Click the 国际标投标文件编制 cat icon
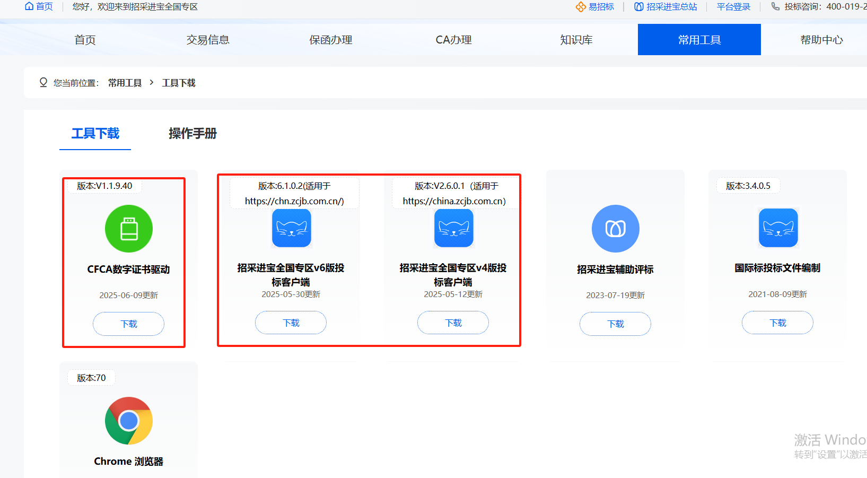This screenshot has height=478, width=867. (778, 228)
